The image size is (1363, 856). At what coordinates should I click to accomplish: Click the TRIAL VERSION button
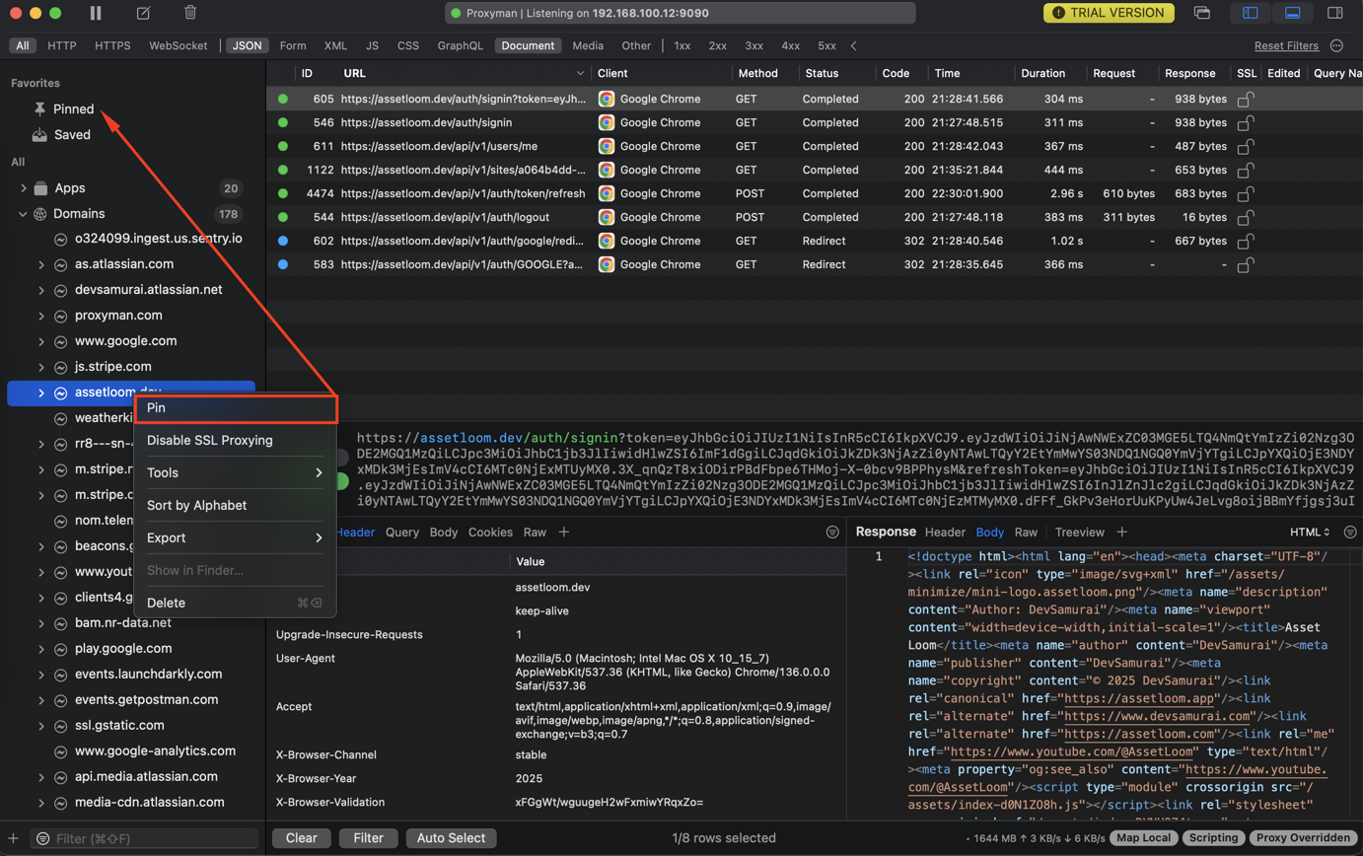(1110, 13)
